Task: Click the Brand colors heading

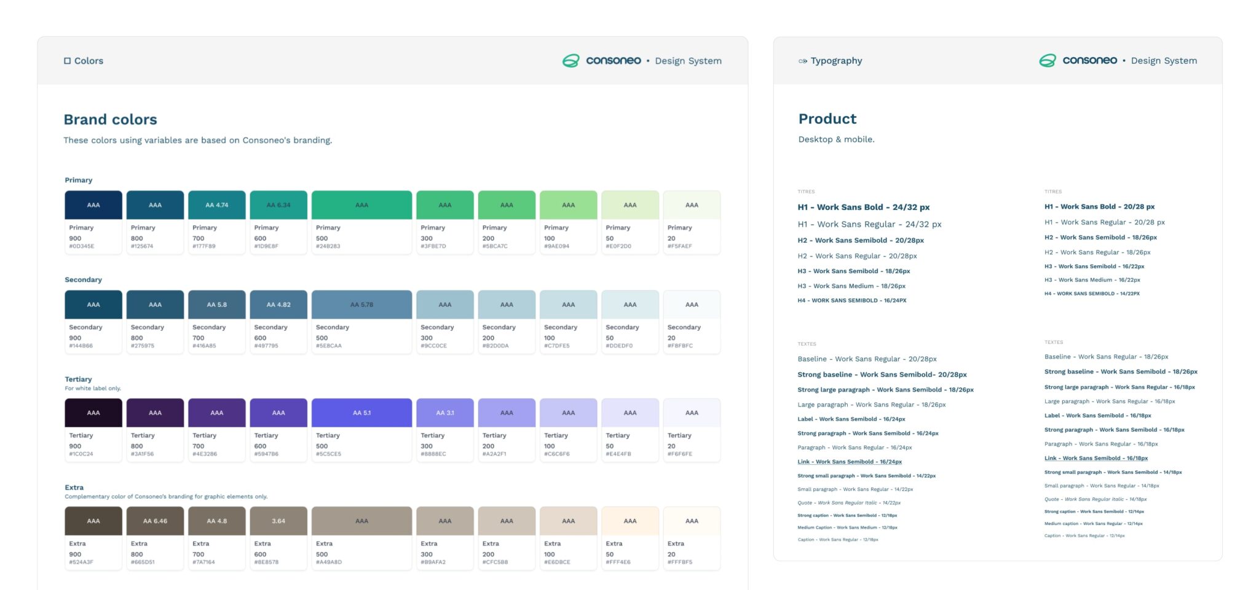Action: [111, 120]
